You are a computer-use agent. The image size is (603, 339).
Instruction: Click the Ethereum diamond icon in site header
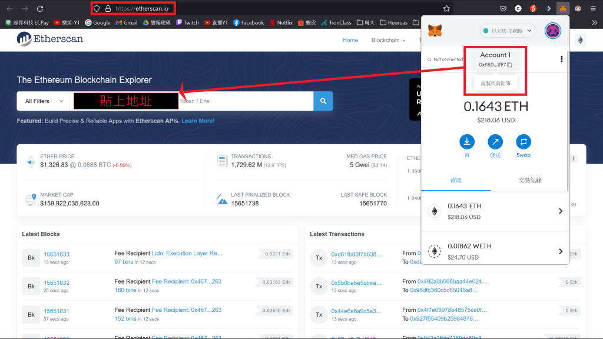pyautogui.click(x=580, y=40)
